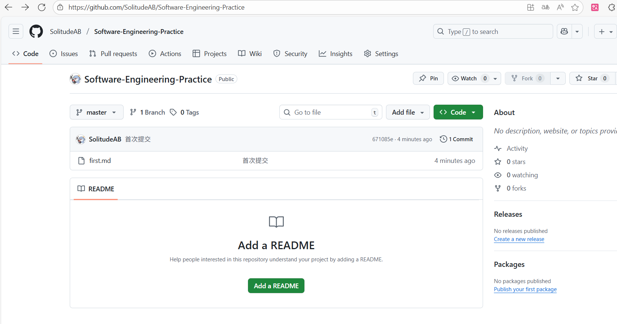The width and height of the screenshot is (617, 324).
Task: Open the Insights tab
Action: 335,54
